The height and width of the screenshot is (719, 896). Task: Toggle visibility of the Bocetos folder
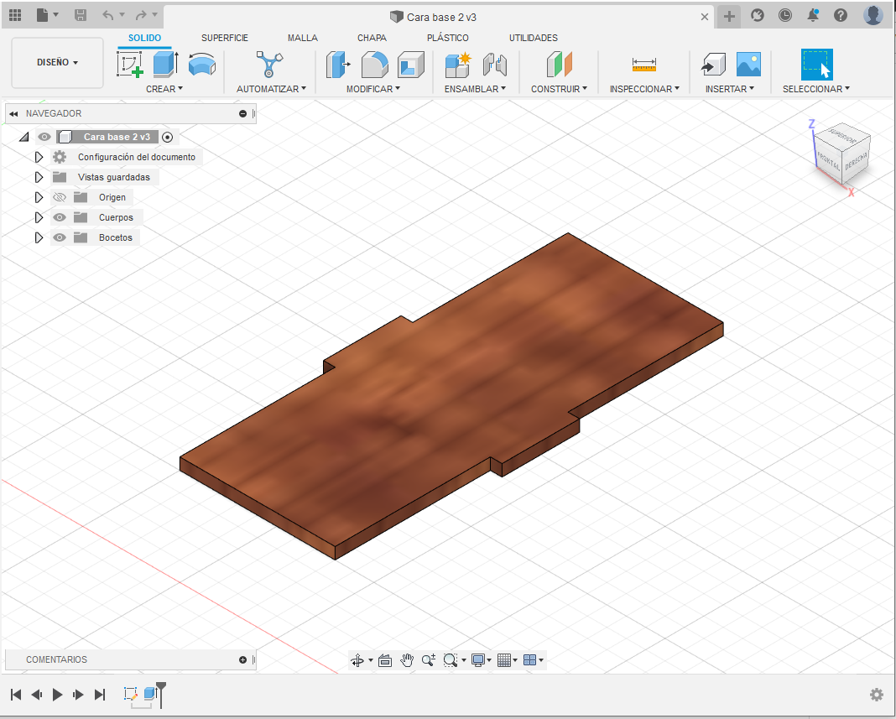[60, 237]
